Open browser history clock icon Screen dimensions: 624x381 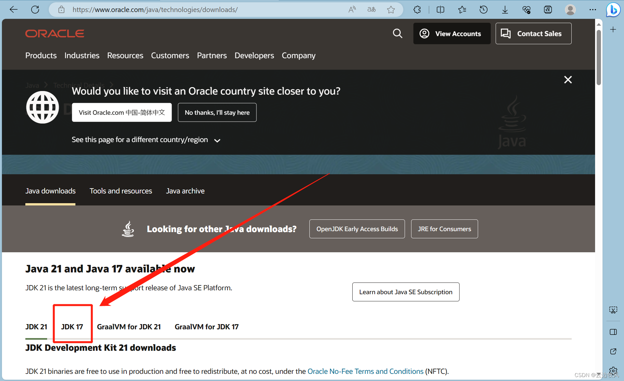click(483, 9)
